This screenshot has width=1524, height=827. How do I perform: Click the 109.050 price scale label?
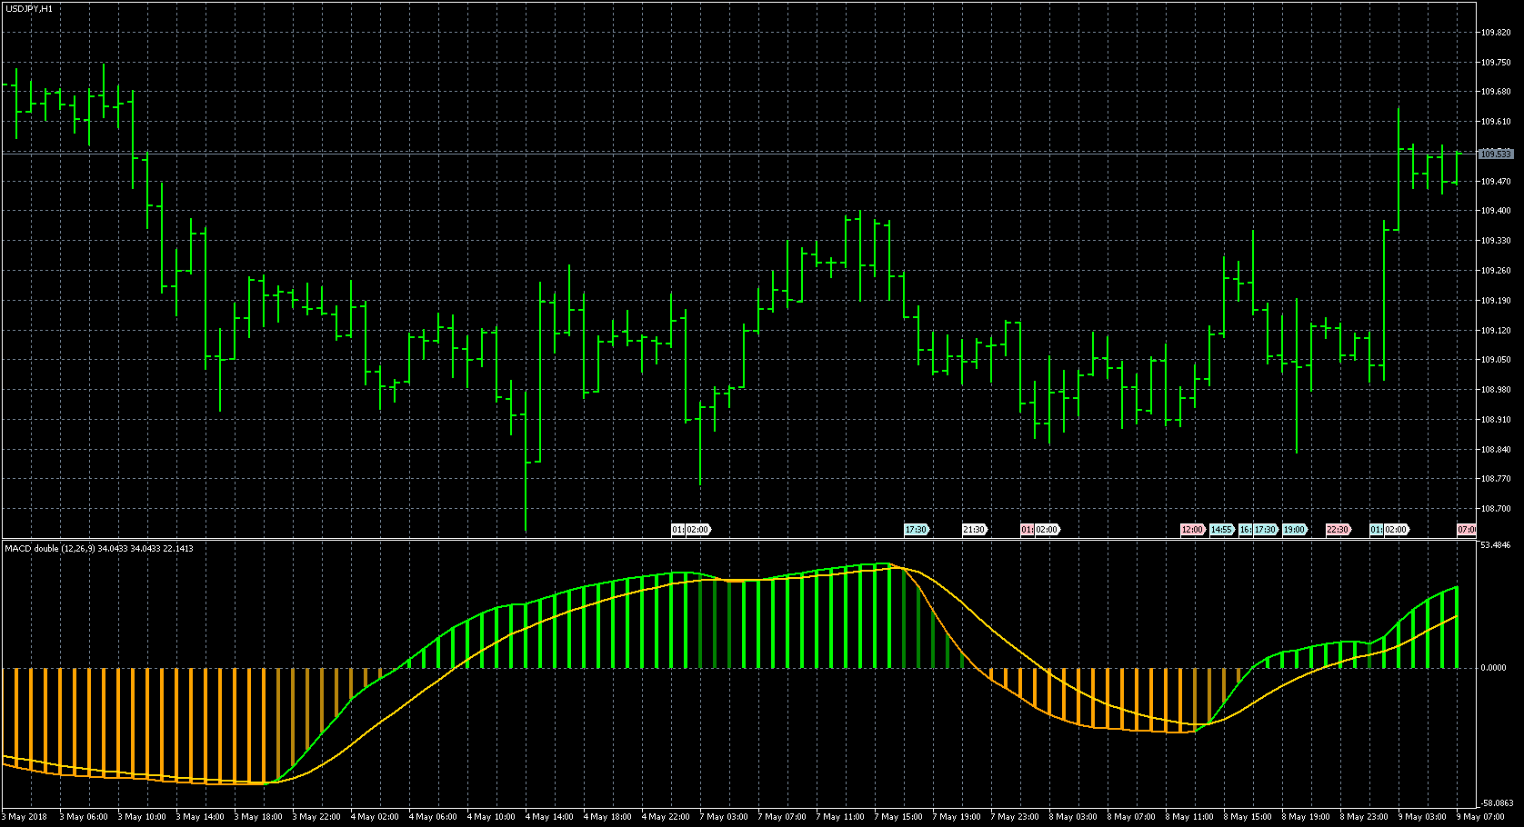[1496, 360]
